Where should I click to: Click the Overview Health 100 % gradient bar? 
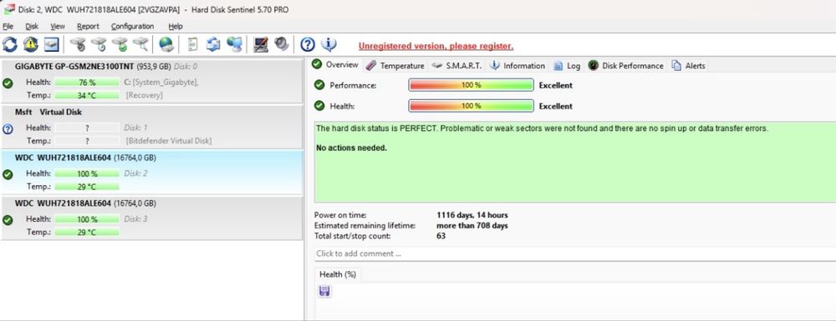pyautogui.click(x=471, y=106)
